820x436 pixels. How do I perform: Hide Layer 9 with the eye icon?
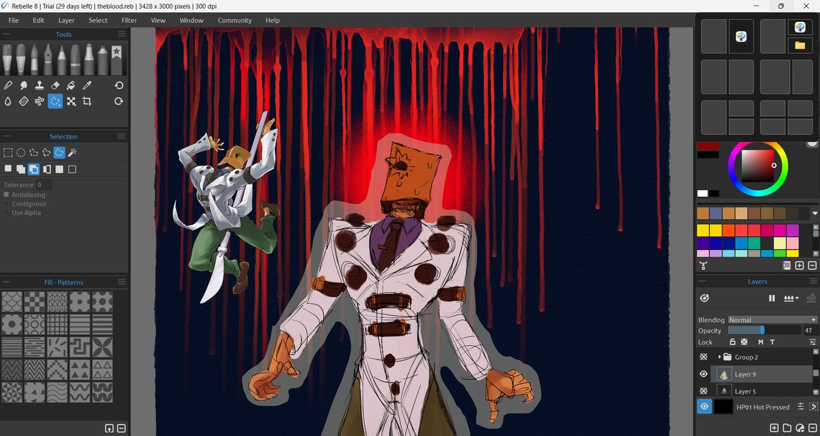coord(704,374)
